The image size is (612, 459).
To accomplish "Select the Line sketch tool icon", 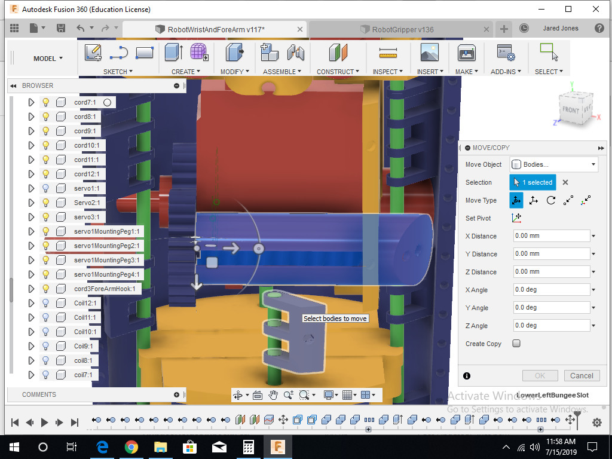I will click(x=119, y=53).
